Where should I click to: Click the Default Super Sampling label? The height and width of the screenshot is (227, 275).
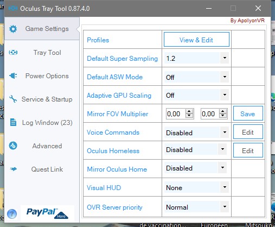tap(122, 59)
